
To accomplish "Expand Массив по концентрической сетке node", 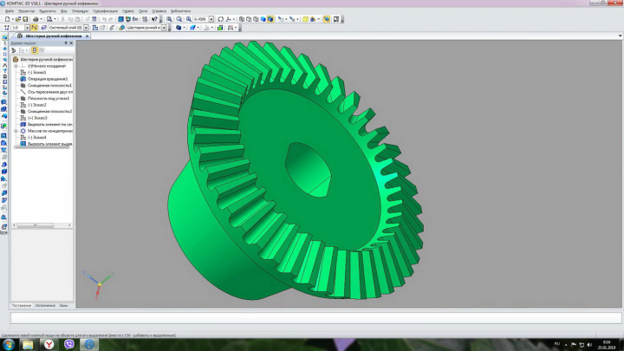I will coord(16,131).
